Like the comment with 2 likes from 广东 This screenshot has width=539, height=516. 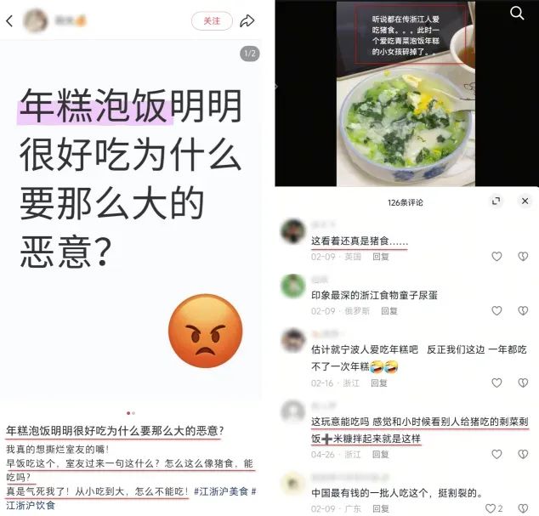(494, 508)
